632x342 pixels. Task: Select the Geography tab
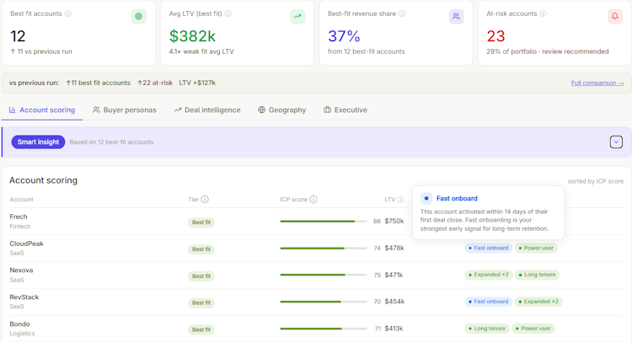click(x=281, y=110)
